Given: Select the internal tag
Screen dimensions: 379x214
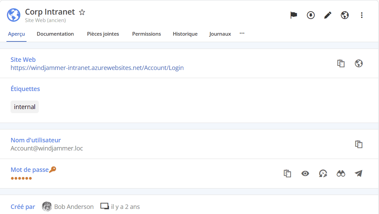Looking at the screenshot, I should (x=24, y=106).
